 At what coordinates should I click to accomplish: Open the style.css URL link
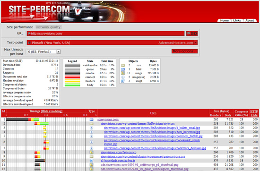pos(138,123)
